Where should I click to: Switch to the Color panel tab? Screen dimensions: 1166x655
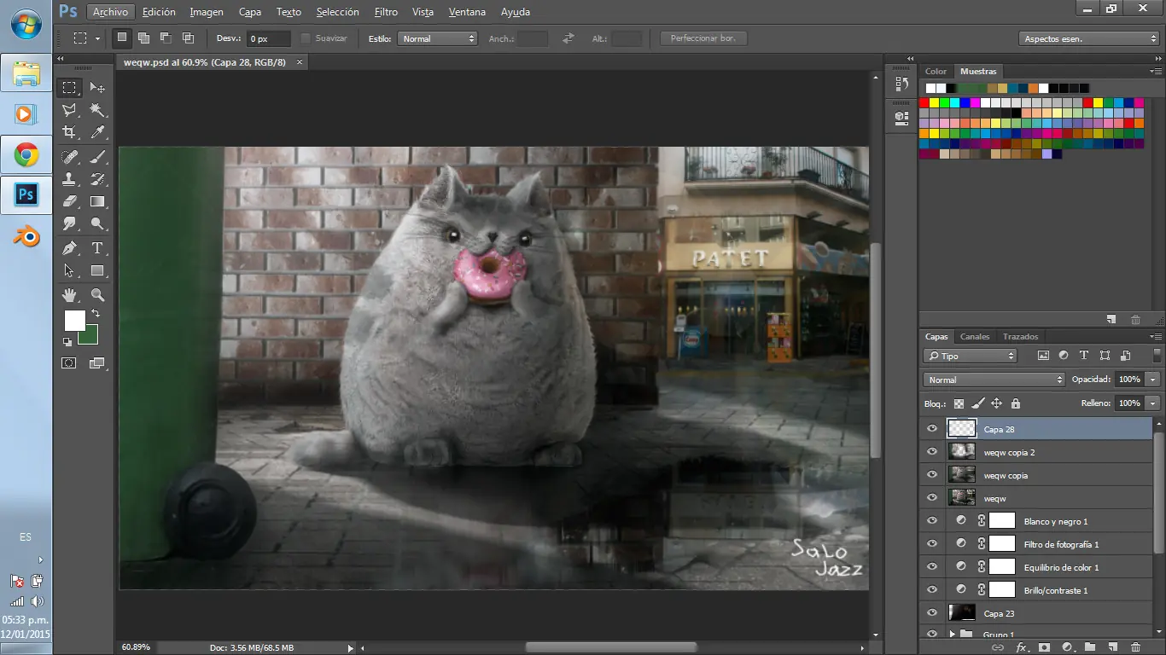tap(936, 72)
